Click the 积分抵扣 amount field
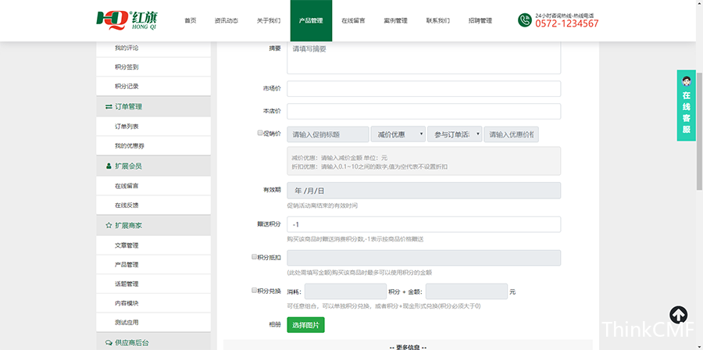The image size is (703, 350). tap(423, 258)
